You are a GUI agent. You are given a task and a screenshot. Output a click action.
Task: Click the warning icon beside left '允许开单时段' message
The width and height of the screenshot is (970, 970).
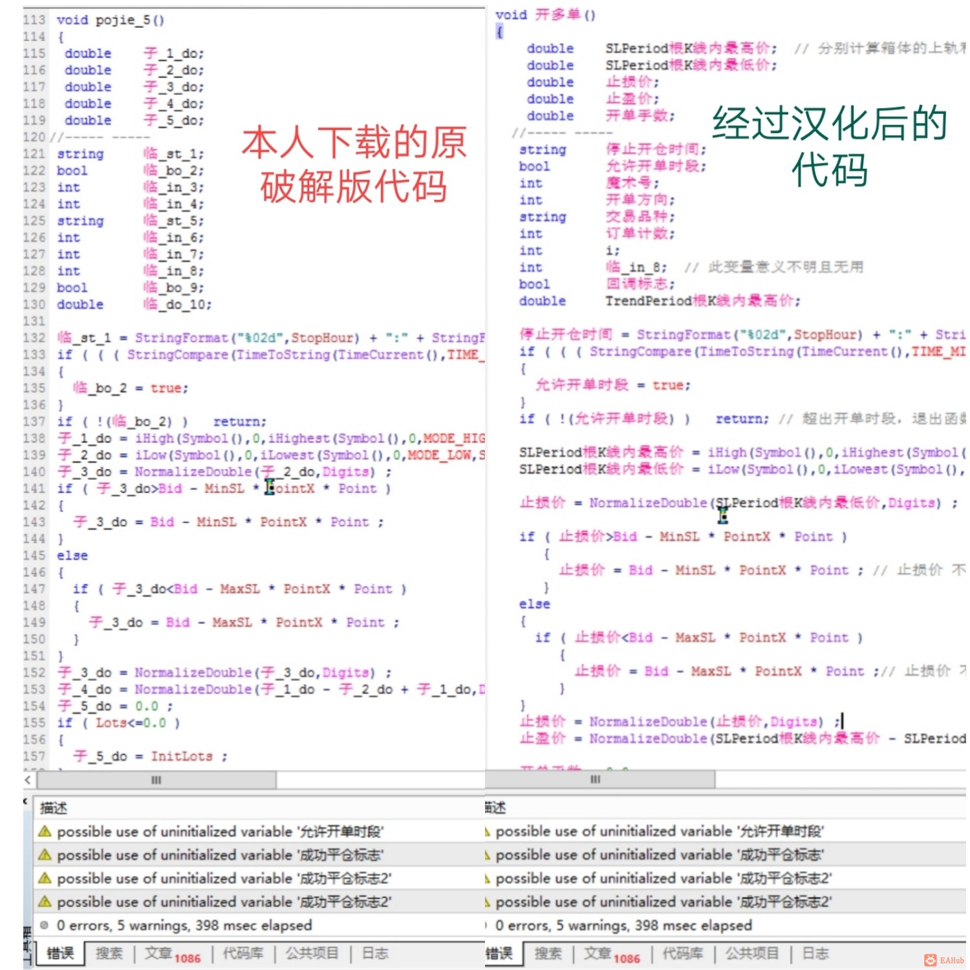(x=45, y=831)
